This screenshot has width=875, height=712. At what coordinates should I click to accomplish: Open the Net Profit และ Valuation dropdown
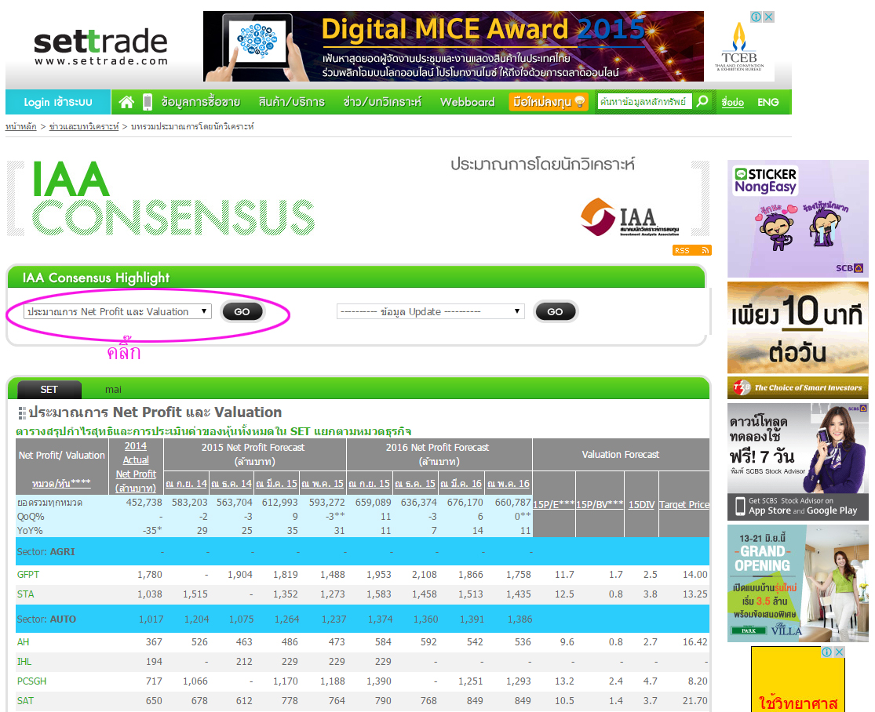click(x=118, y=311)
